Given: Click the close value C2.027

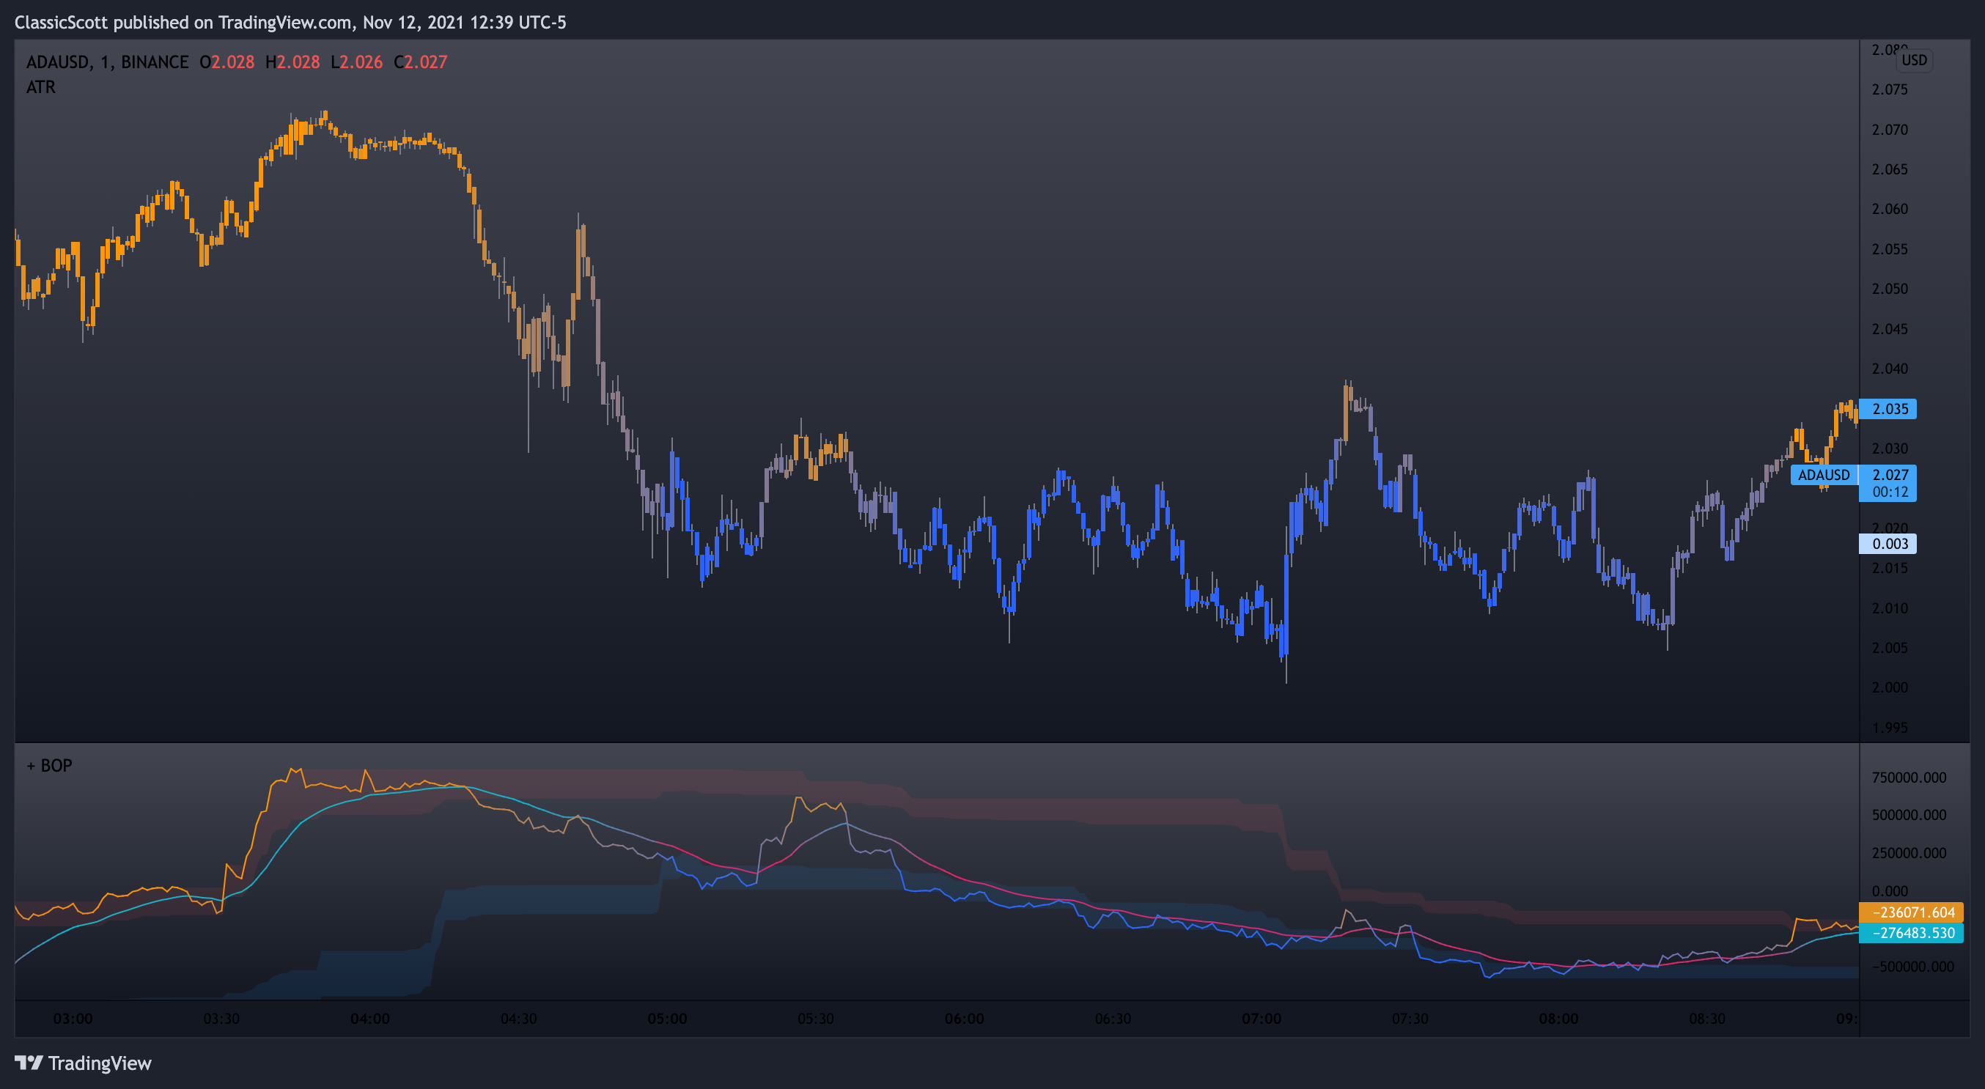Looking at the screenshot, I should pos(420,62).
